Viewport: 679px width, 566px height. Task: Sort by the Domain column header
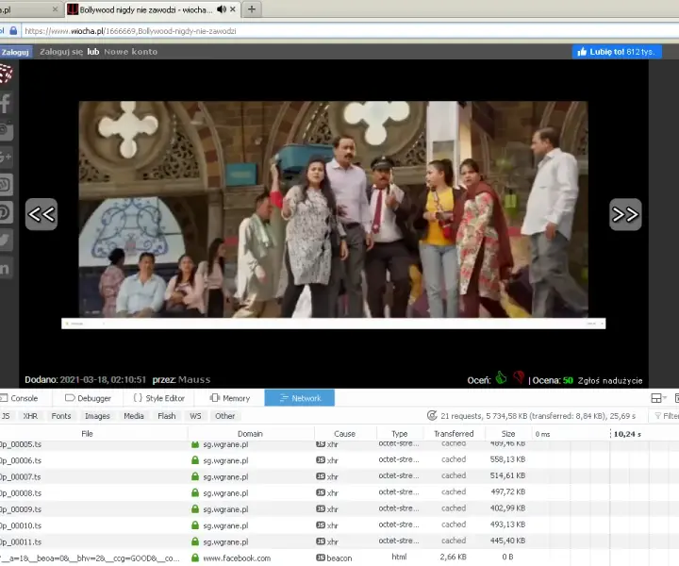(250, 434)
